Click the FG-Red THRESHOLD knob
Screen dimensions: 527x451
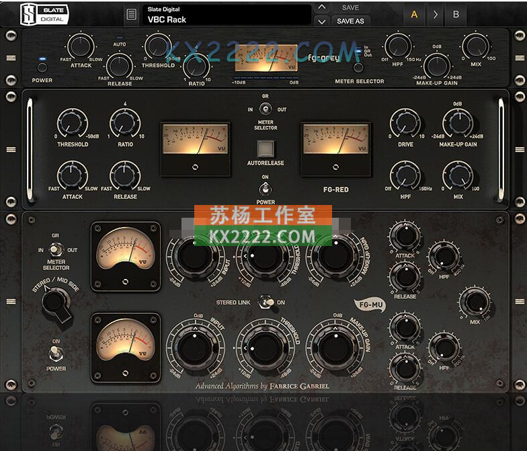pos(73,123)
